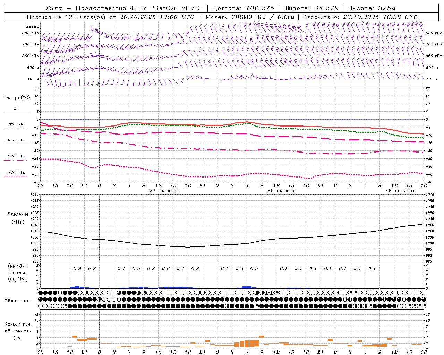Viewport: 444px width, 355px height.
Task: Click "Рассчитано: 26.10.2025 16:38 UTC" text
Action: [360, 17]
